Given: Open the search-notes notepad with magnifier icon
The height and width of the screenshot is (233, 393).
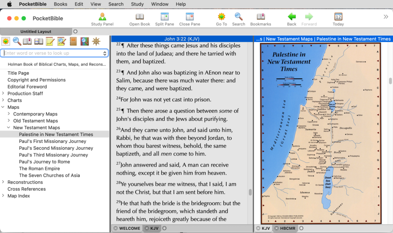Looking at the screenshot, I should tap(61, 41).
